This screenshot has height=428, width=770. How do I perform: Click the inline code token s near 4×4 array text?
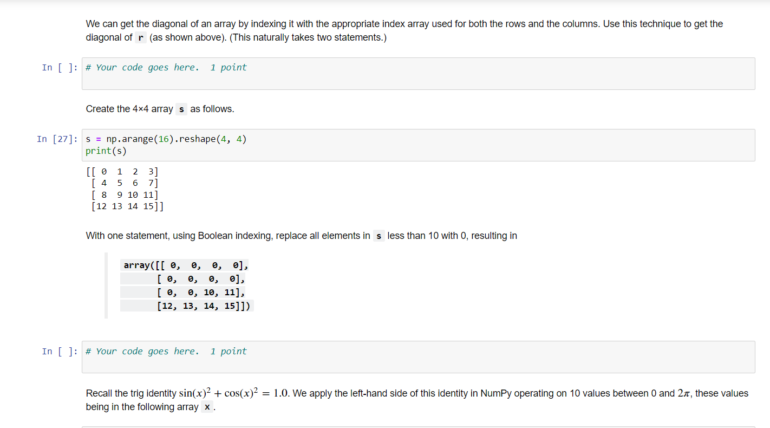[181, 109]
